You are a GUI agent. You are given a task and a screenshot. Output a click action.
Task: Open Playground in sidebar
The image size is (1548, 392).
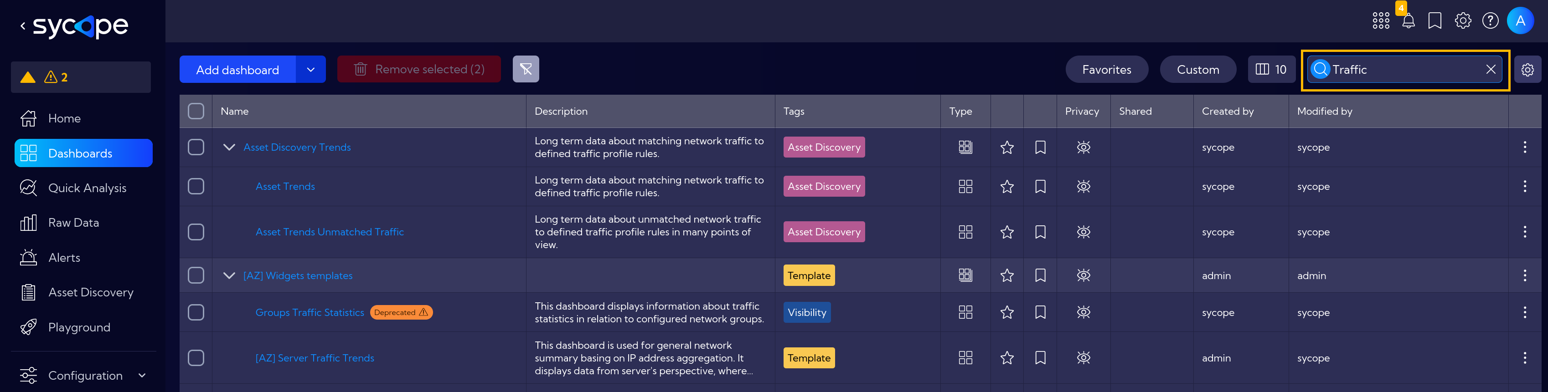point(83,327)
